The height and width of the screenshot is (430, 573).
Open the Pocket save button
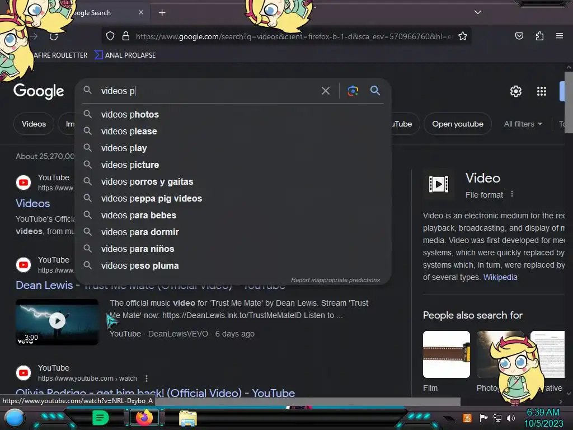(x=519, y=36)
